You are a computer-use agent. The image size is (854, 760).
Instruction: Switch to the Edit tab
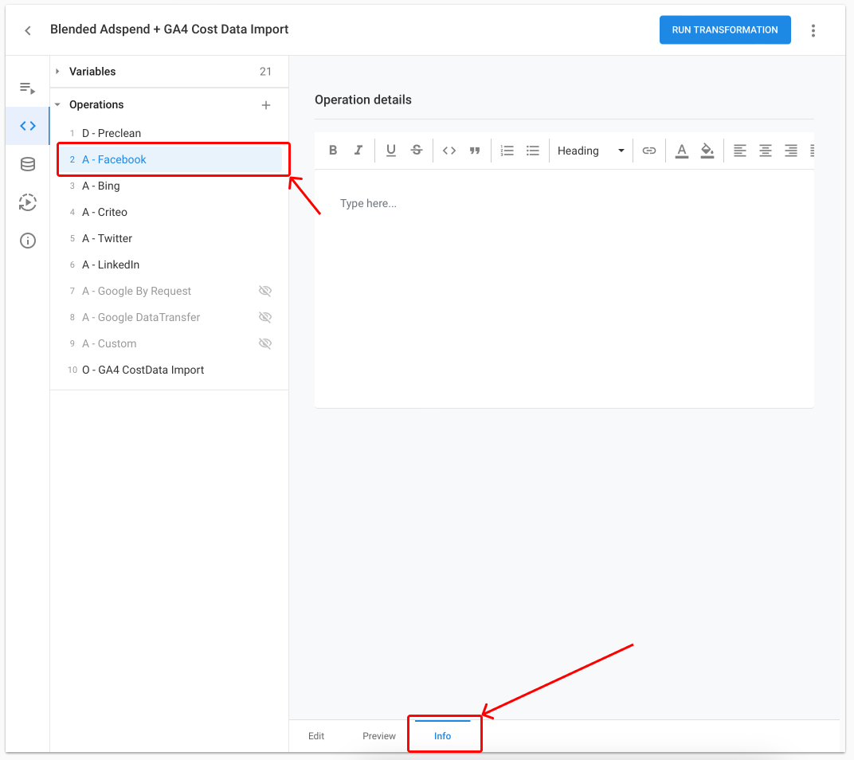[x=316, y=736]
